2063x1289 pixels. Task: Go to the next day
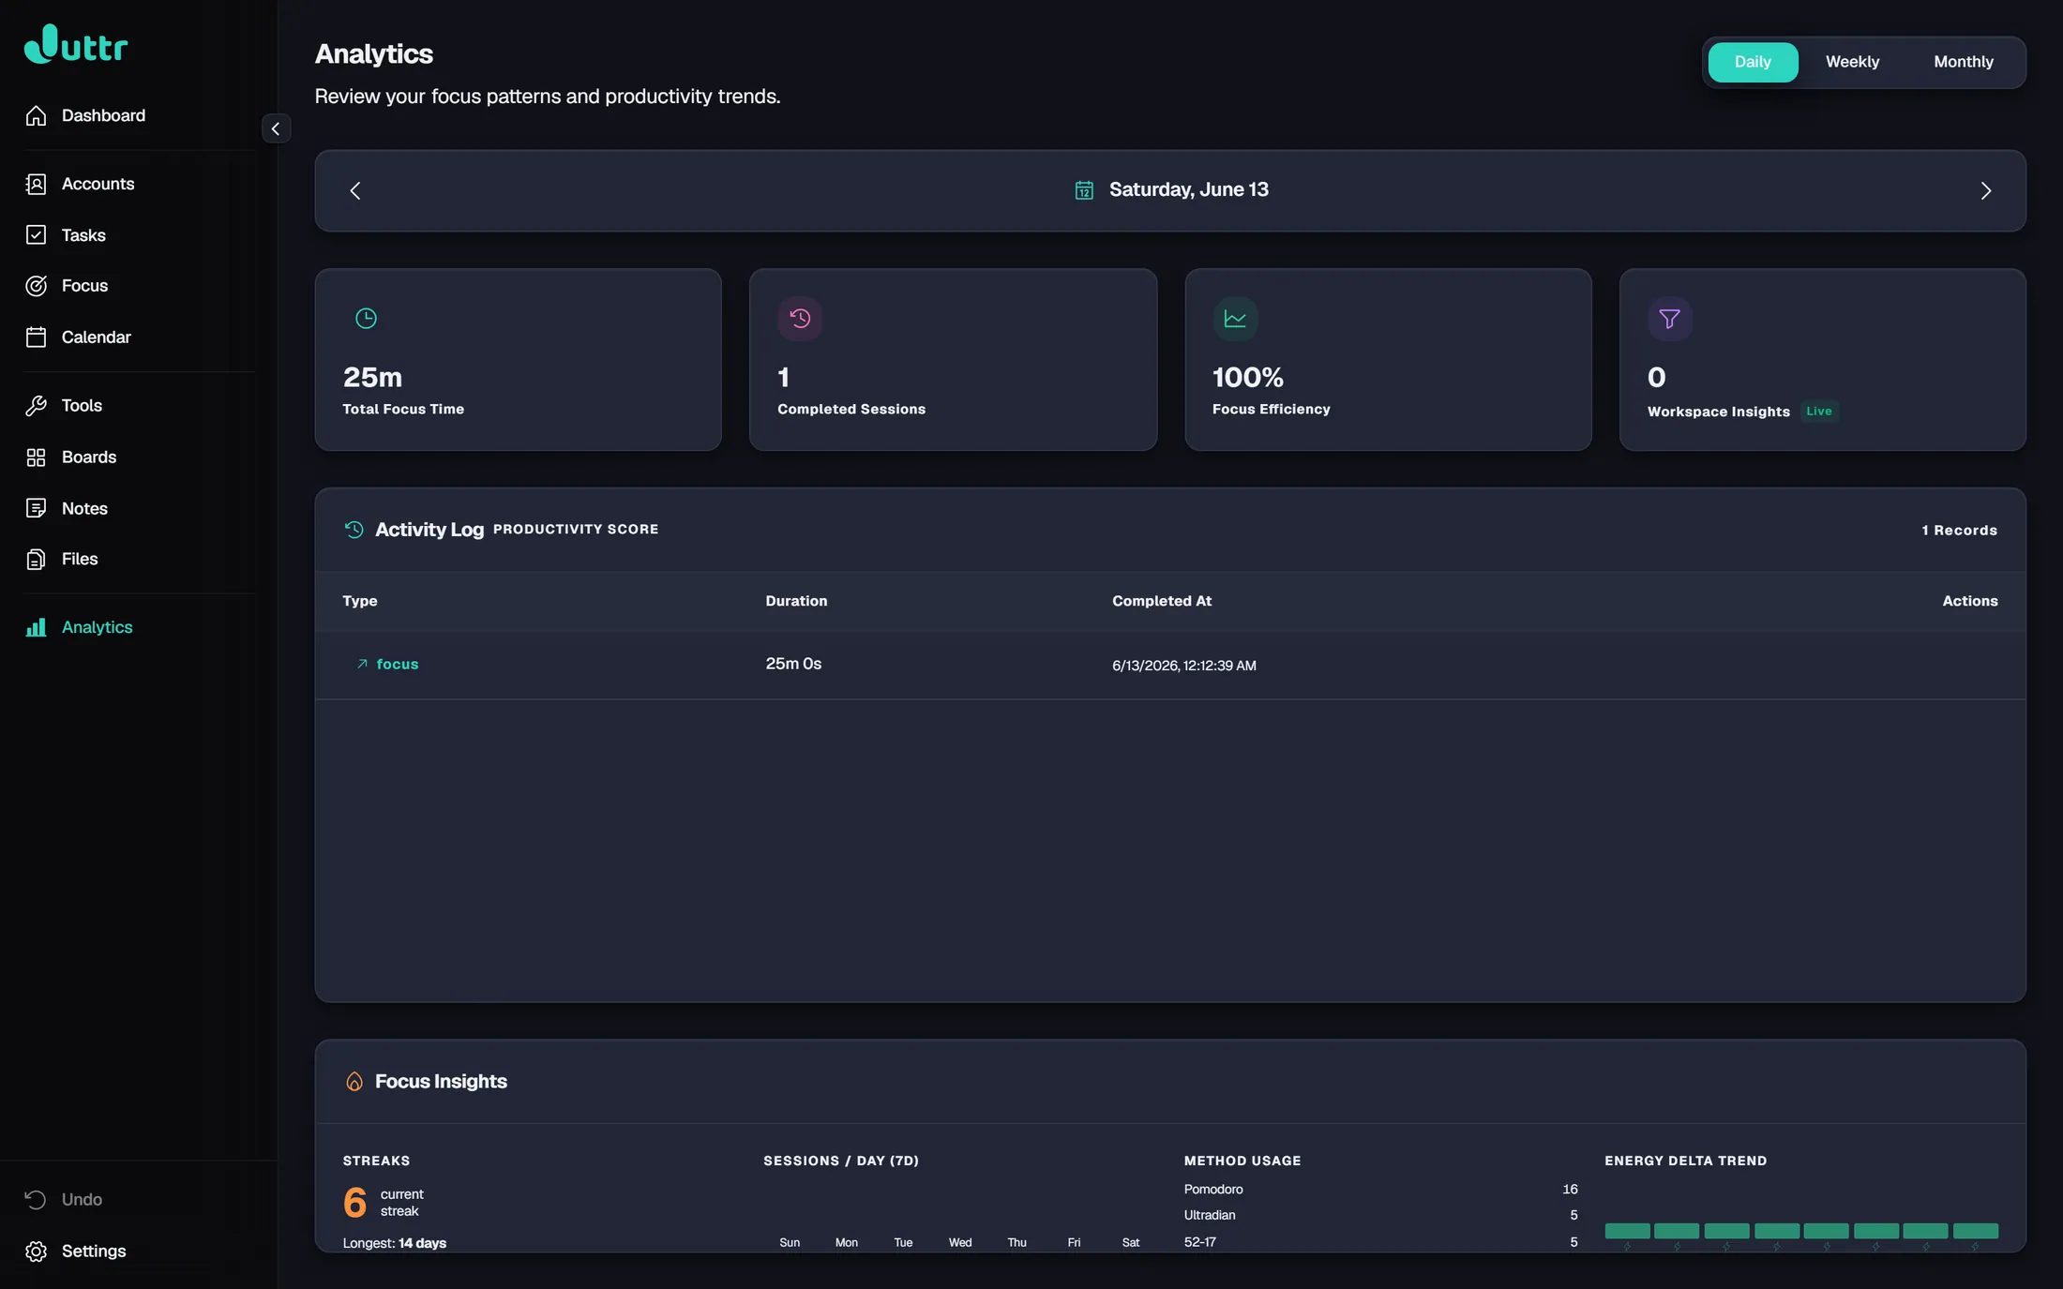point(1985,191)
